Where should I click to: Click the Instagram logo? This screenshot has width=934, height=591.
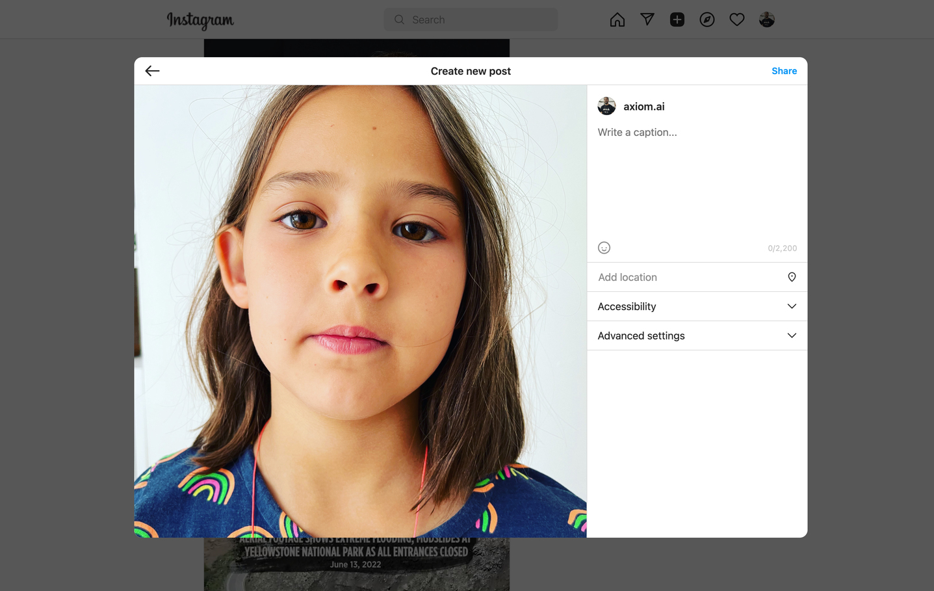(200, 20)
